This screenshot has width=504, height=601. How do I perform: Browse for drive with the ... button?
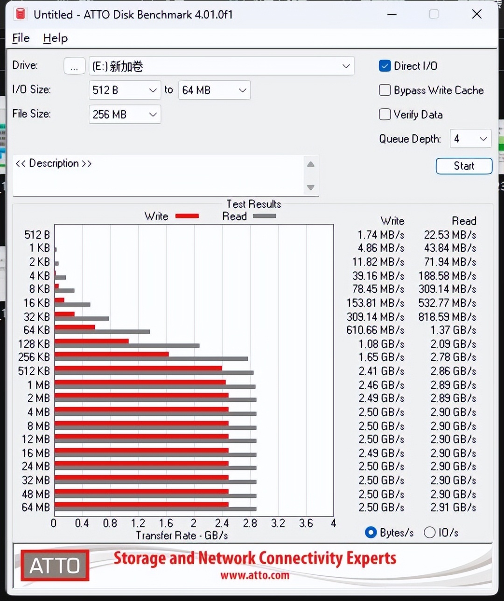[74, 66]
